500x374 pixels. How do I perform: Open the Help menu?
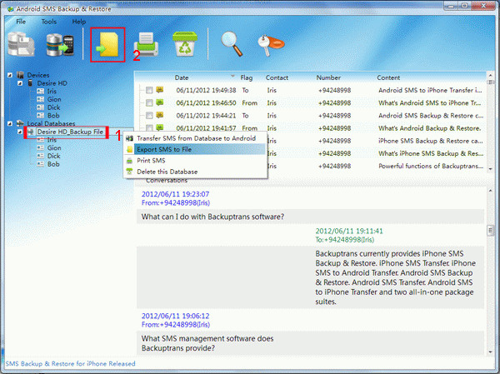[79, 22]
